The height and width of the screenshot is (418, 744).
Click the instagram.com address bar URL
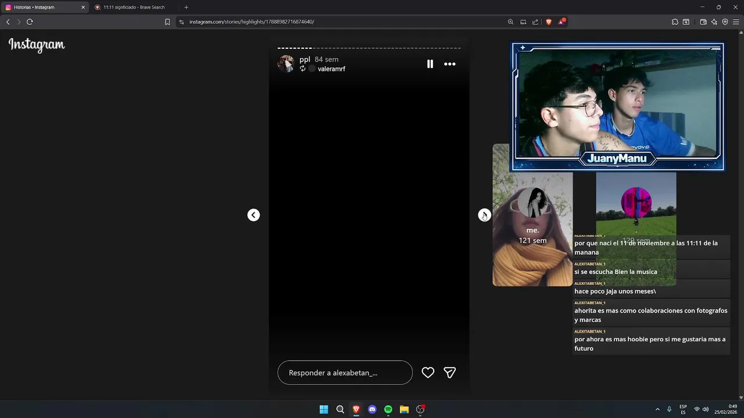point(252,22)
